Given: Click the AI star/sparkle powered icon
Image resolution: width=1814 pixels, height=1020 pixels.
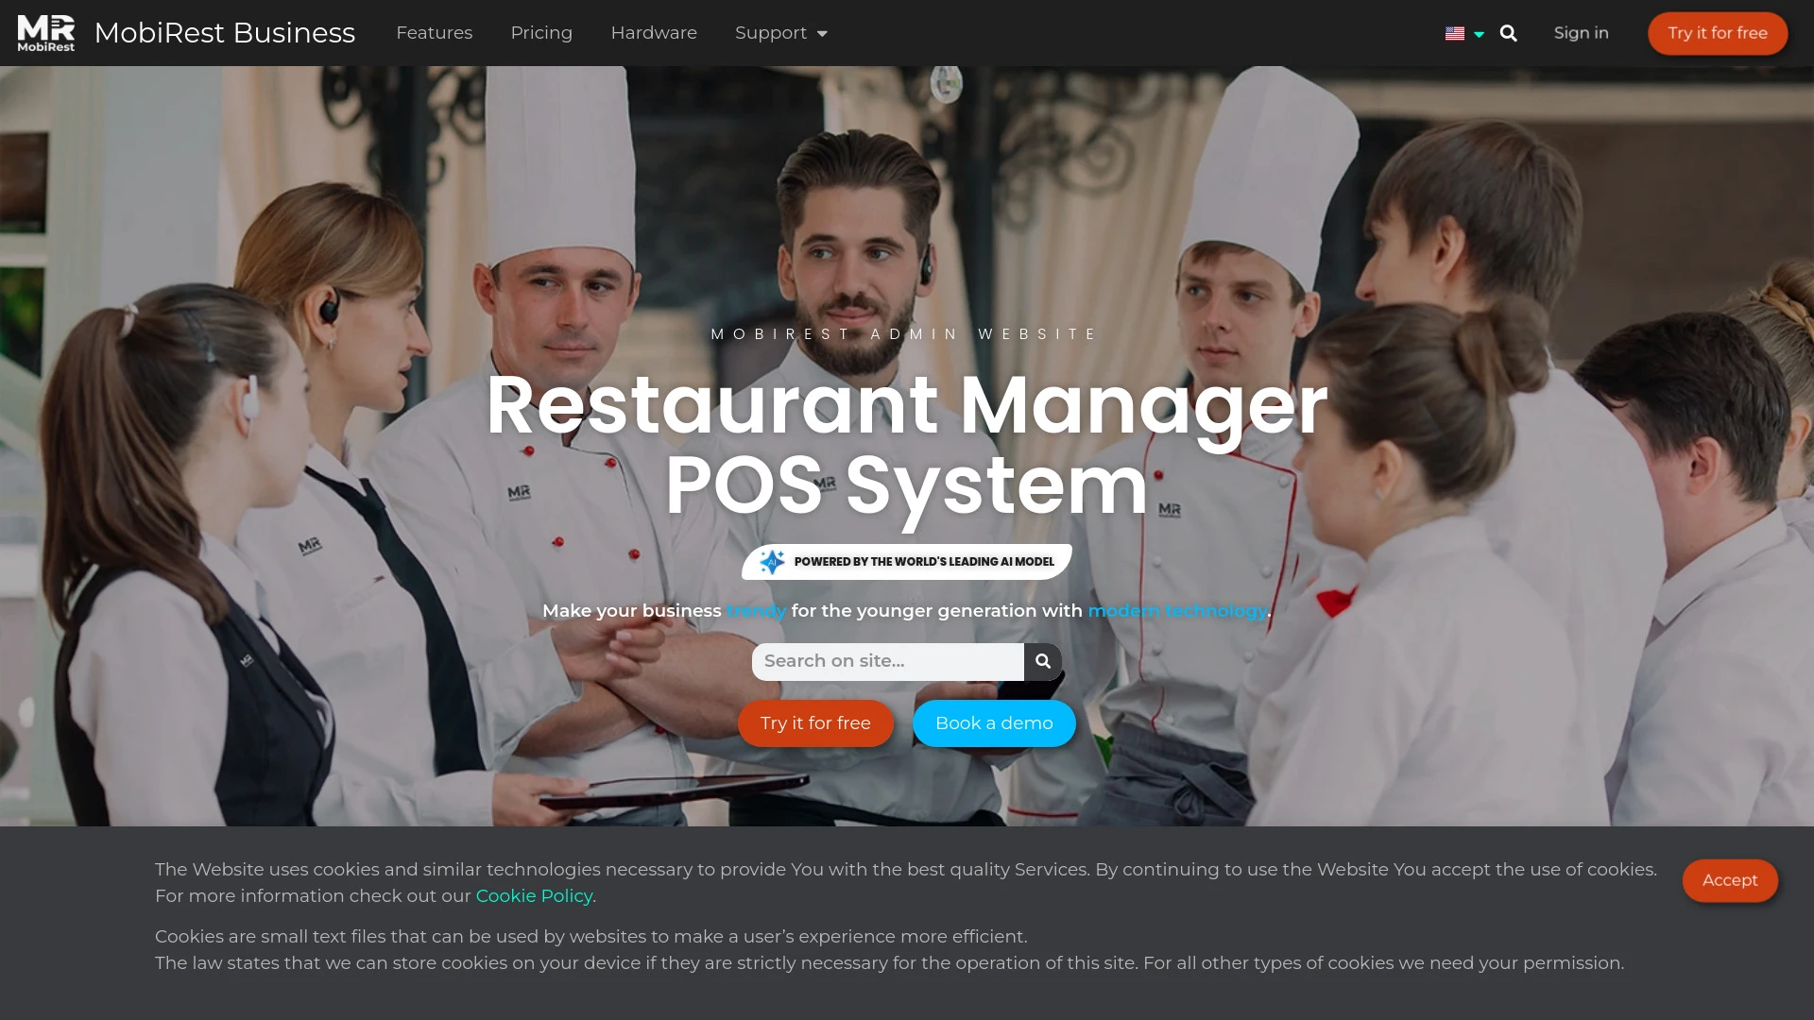Looking at the screenshot, I should [x=771, y=560].
